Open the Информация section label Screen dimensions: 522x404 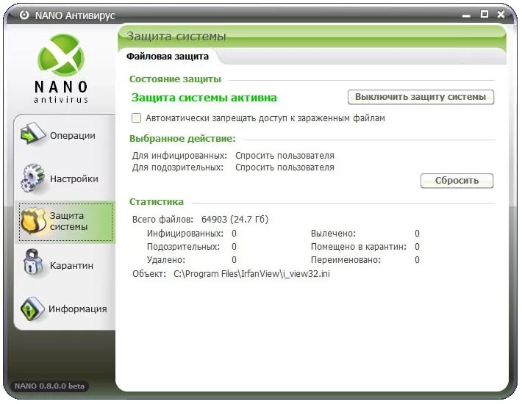click(78, 309)
